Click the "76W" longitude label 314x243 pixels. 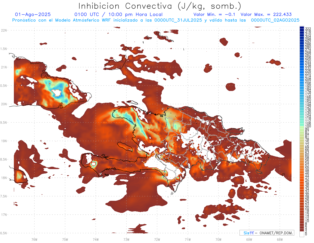34,239
